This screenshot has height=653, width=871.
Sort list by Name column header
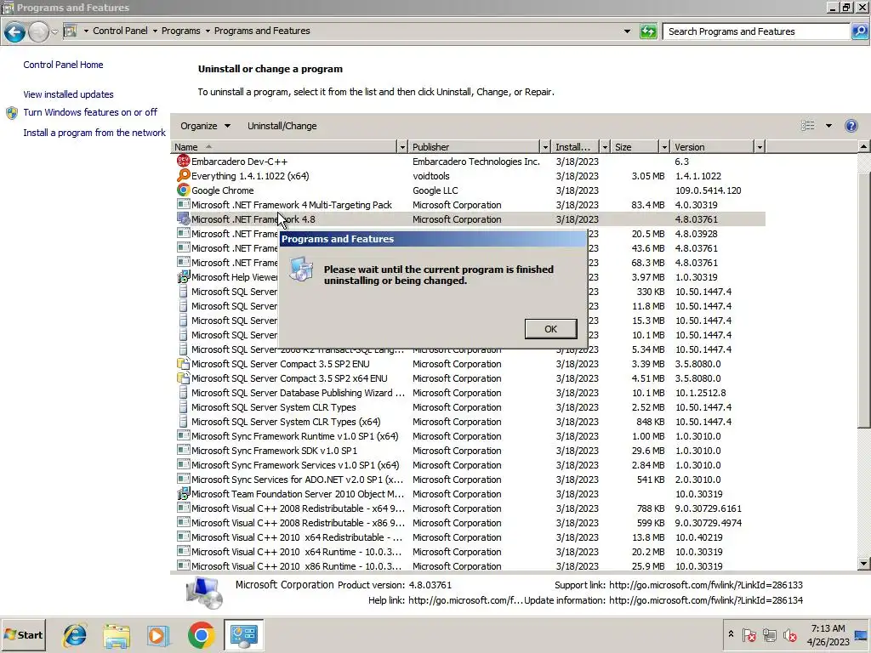[283, 147]
